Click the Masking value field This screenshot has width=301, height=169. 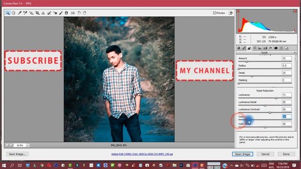click(x=286, y=80)
